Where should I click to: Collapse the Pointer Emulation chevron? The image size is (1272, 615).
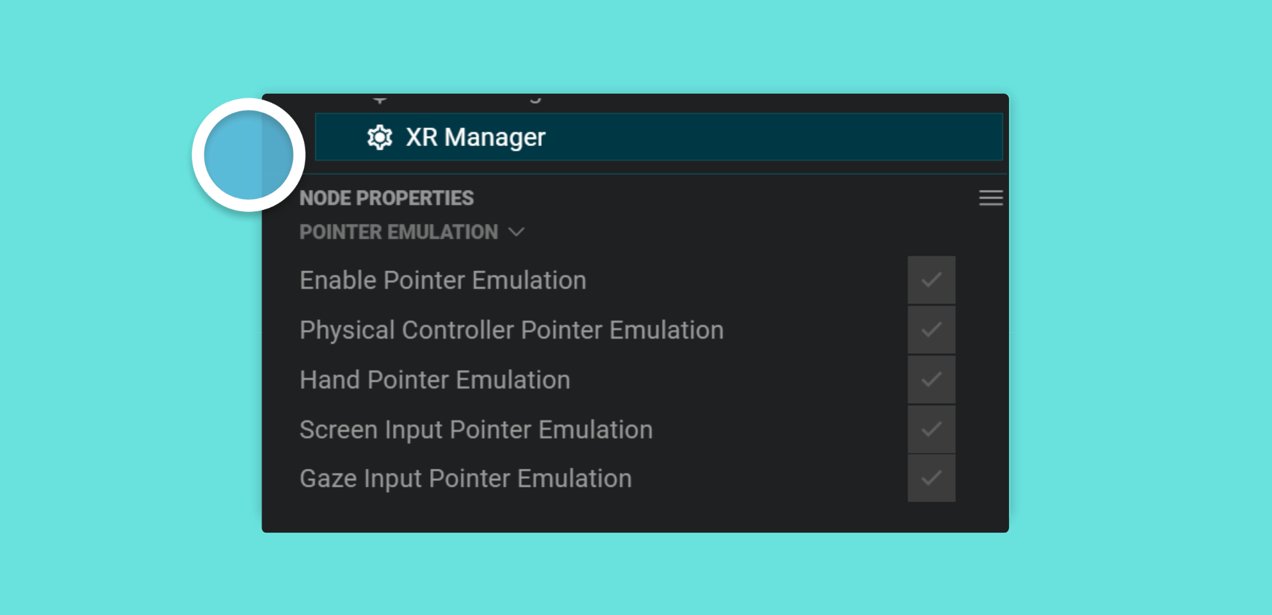coord(516,232)
